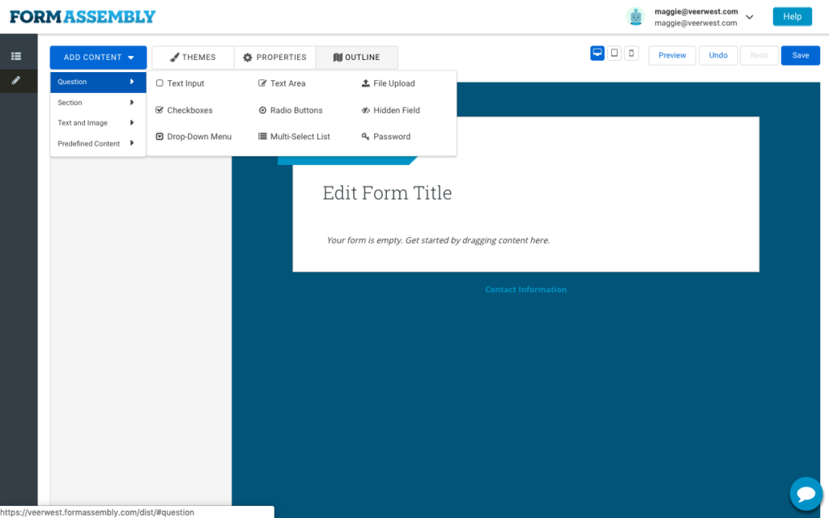The width and height of the screenshot is (829, 518).
Task: Preview the current form
Action: pos(672,55)
